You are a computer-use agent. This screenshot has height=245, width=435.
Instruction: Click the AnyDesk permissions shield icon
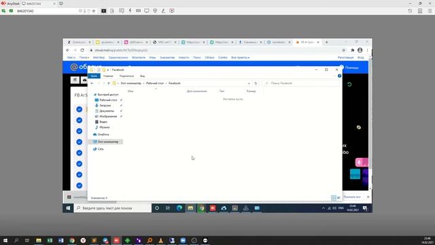155,11
